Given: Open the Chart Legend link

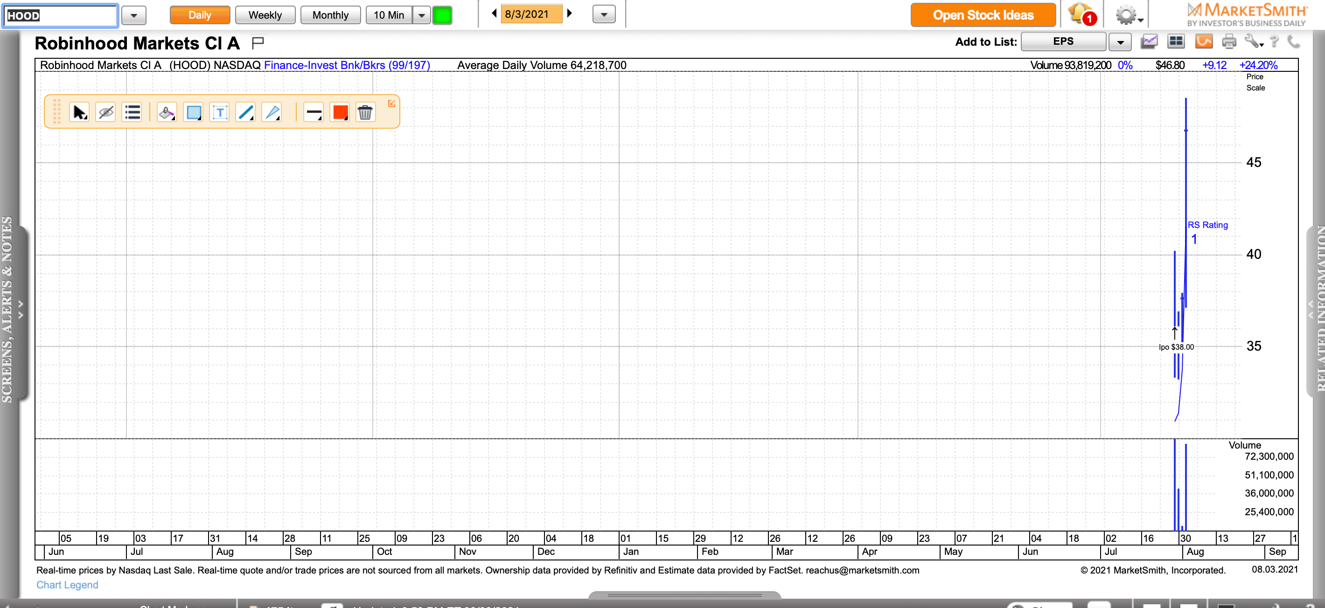Looking at the screenshot, I should [67, 585].
